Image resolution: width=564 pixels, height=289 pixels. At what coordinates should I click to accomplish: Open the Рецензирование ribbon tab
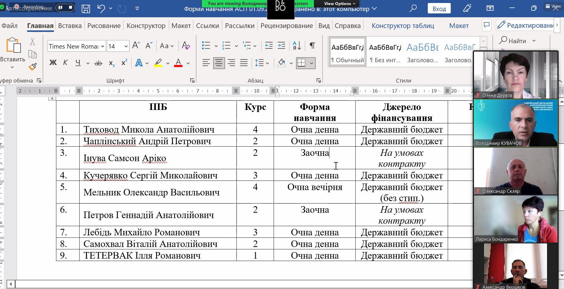pyautogui.click(x=286, y=26)
